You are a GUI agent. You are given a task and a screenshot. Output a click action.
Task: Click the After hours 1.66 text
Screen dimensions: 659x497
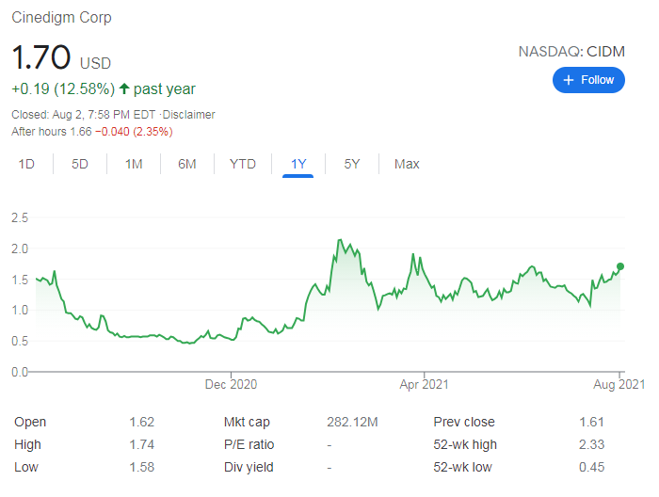tap(51, 132)
